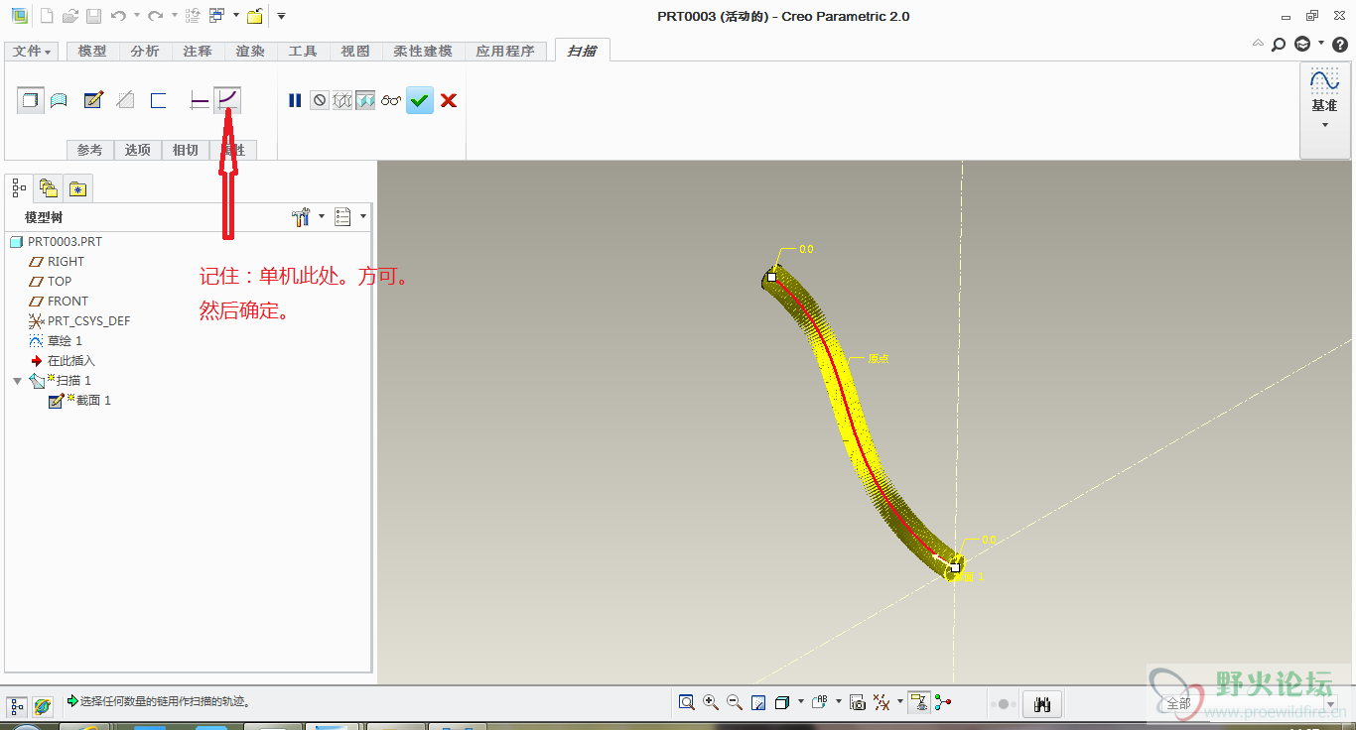
Task: Select the Sweep as solid option
Action: tap(31, 100)
